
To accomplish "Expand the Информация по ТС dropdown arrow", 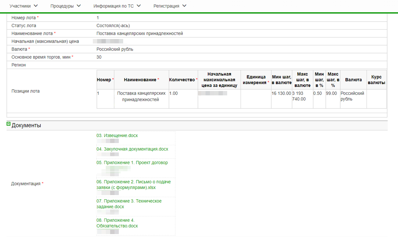I will pyautogui.click(x=139, y=6).
